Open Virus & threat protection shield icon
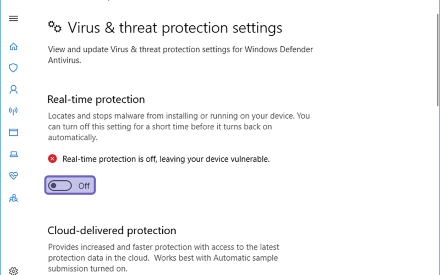Viewport: 440px width, 275px height. pyautogui.click(x=13, y=68)
